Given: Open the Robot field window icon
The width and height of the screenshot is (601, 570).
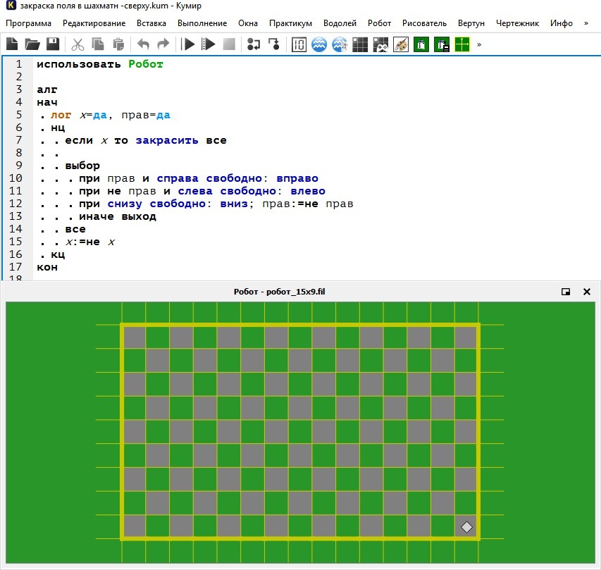Looking at the screenshot, I should tap(360, 44).
